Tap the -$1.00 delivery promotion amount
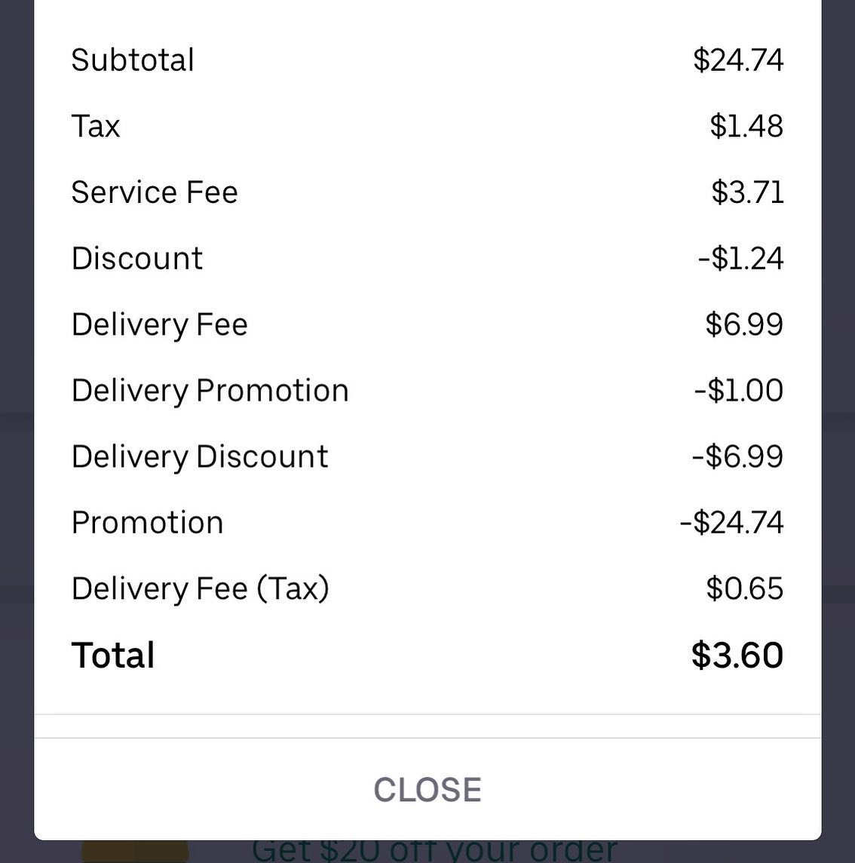 point(739,391)
